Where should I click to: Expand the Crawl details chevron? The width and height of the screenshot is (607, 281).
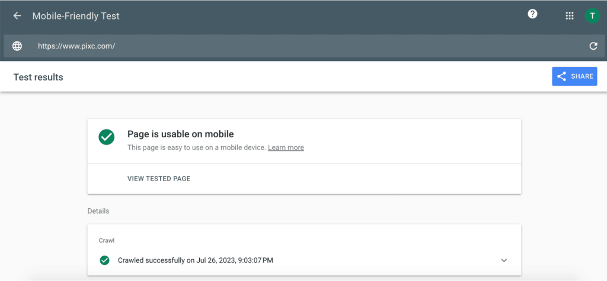point(504,260)
